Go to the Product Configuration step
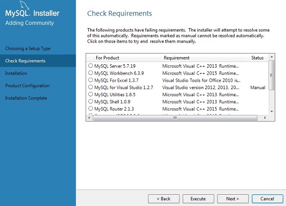 pyautogui.click(x=27, y=86)
